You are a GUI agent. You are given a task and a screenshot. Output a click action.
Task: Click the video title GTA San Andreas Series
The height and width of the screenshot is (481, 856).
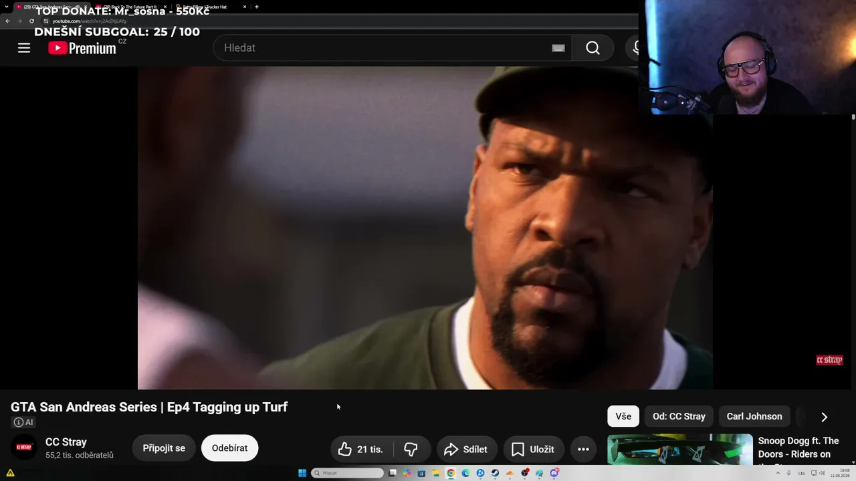click(x=149, y=407)
